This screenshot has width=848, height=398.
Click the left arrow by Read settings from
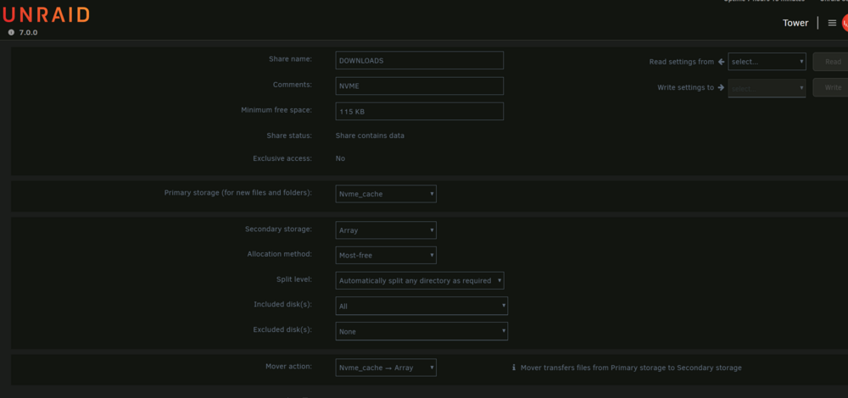721,62
